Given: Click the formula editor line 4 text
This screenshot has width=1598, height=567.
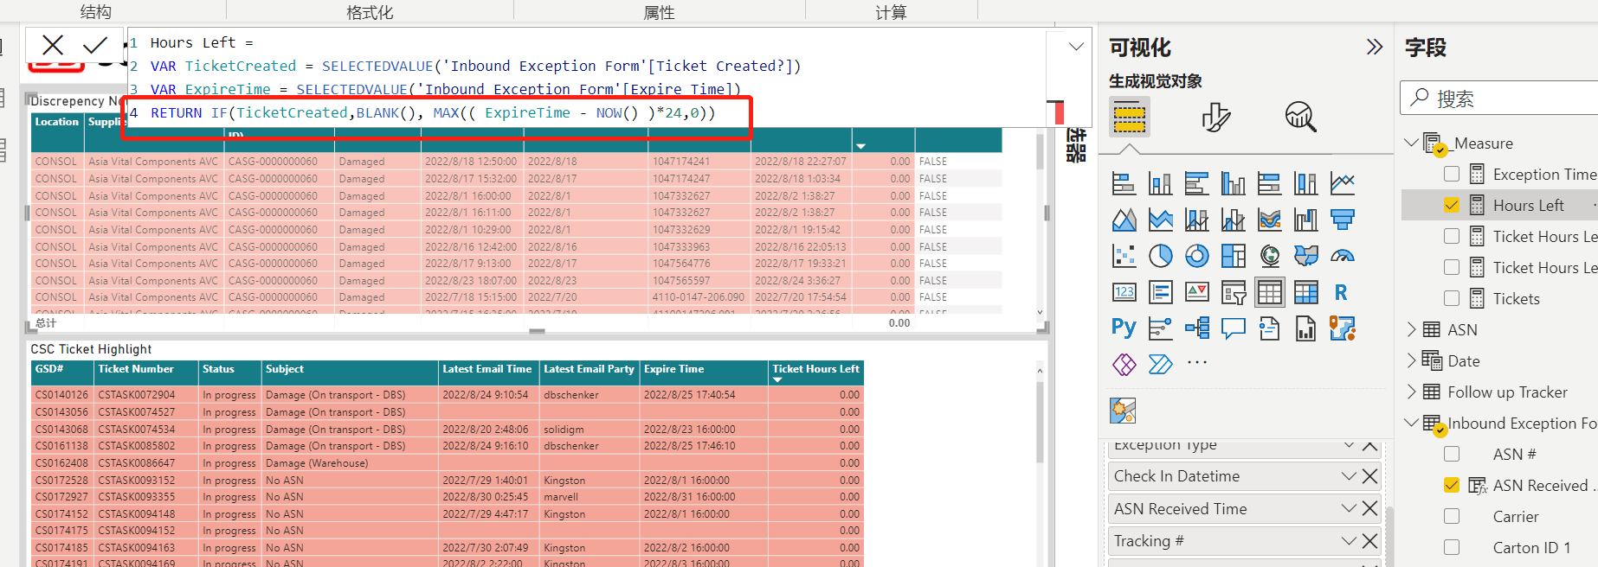Looking at the screenshot, I should (433, 112).
